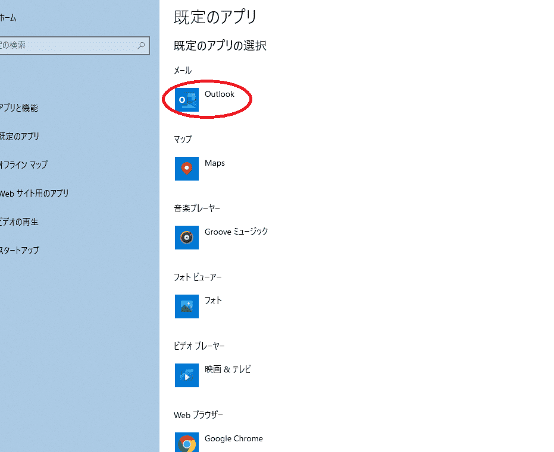The image size is (554, 452).
Task: Change music player via Groove ミュージック label
Action: [x=236, y=232]
